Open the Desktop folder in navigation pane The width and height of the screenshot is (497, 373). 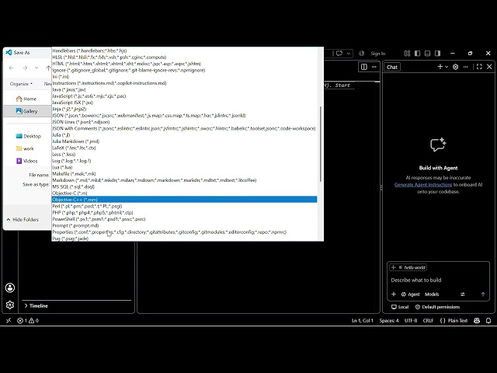coord(29,136)
